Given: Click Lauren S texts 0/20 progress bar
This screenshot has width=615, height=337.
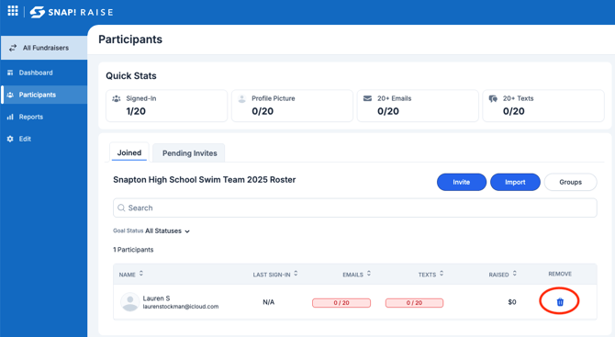Looking at the screenshot, I should click(x=414, y=303).
